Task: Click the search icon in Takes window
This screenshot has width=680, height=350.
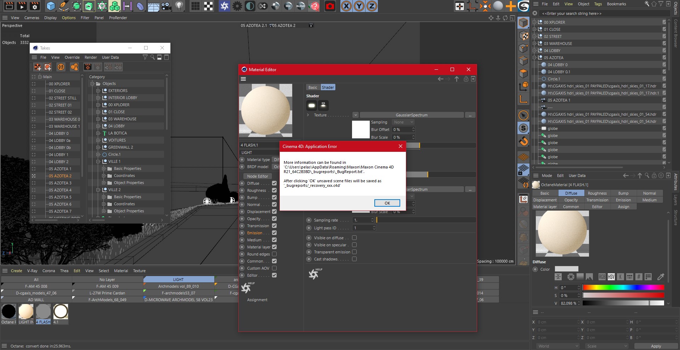Action: [x=152, y=57]
